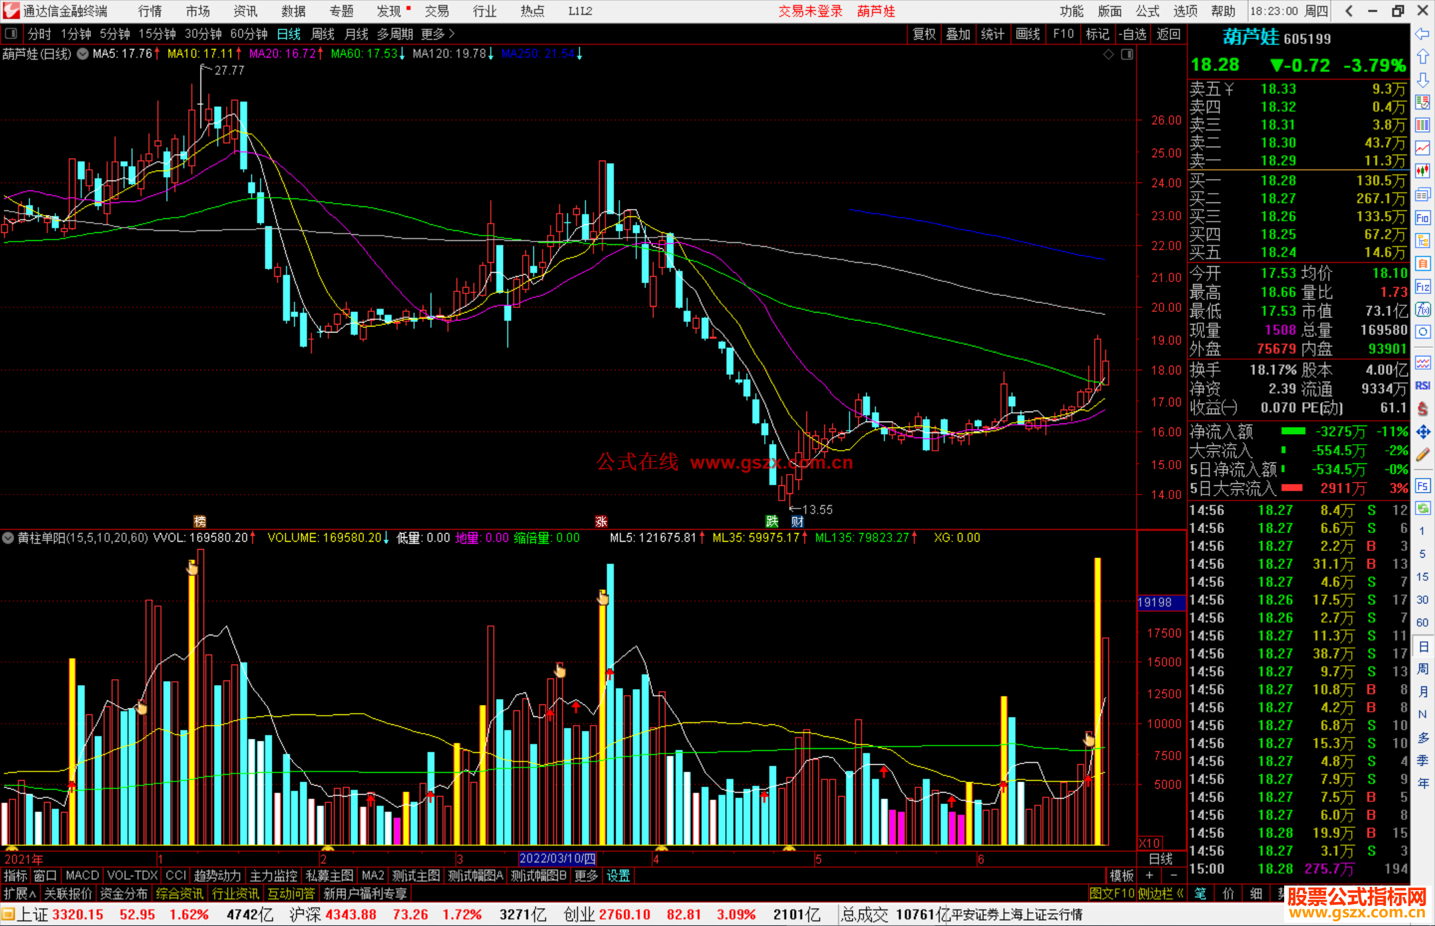The image size is (1435, 926).
Task: Open the 交易 menu
Action: tap(437, 11)
